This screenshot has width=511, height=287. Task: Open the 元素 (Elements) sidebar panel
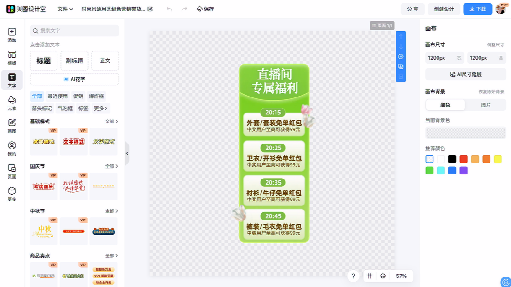[12, 103]
